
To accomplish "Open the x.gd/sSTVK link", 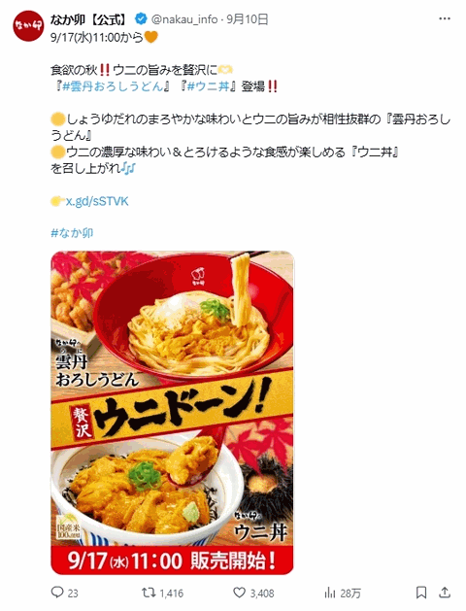I will coord(97,201).
